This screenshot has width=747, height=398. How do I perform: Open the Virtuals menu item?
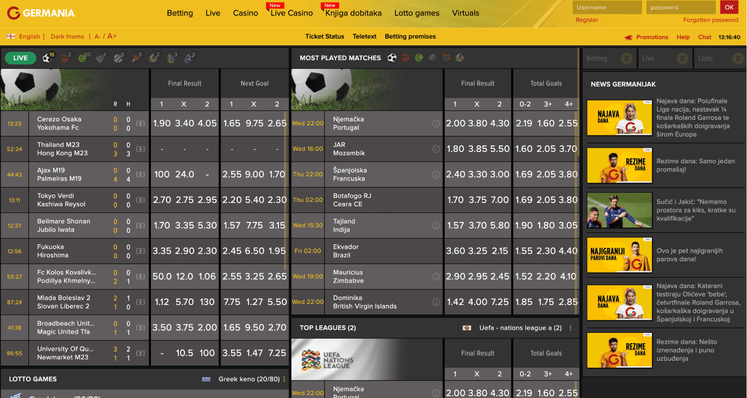[x=466, y=13]
